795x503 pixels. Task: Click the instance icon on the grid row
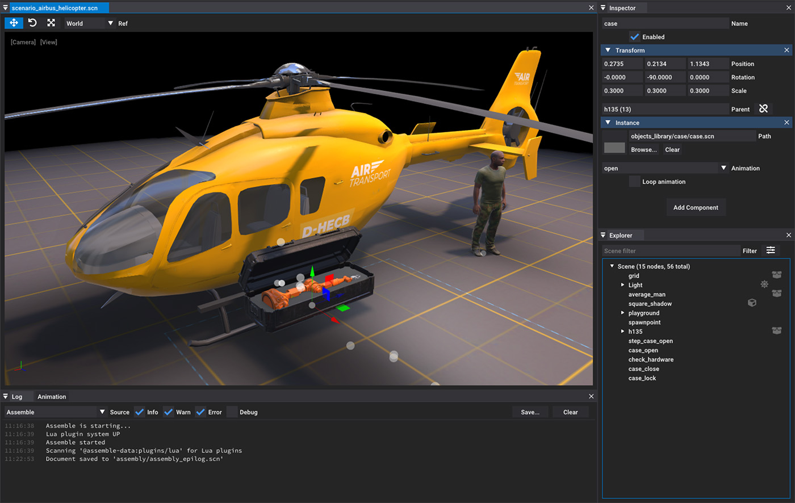(x=776, y=275)
